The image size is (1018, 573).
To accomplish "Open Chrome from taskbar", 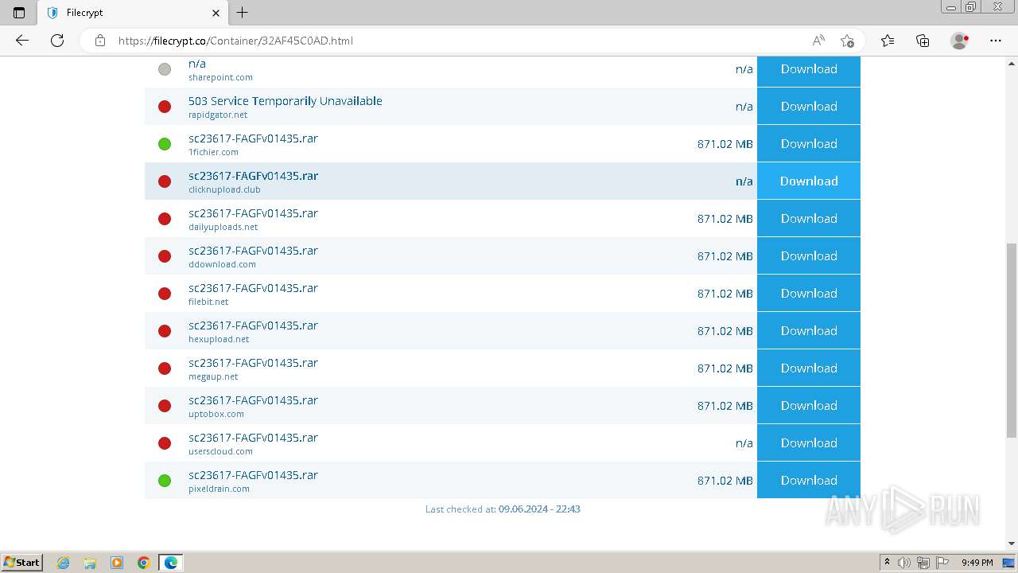I will (x=143, y=563).
